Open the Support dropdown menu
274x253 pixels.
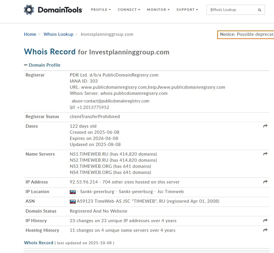click(x=187, y=10)
